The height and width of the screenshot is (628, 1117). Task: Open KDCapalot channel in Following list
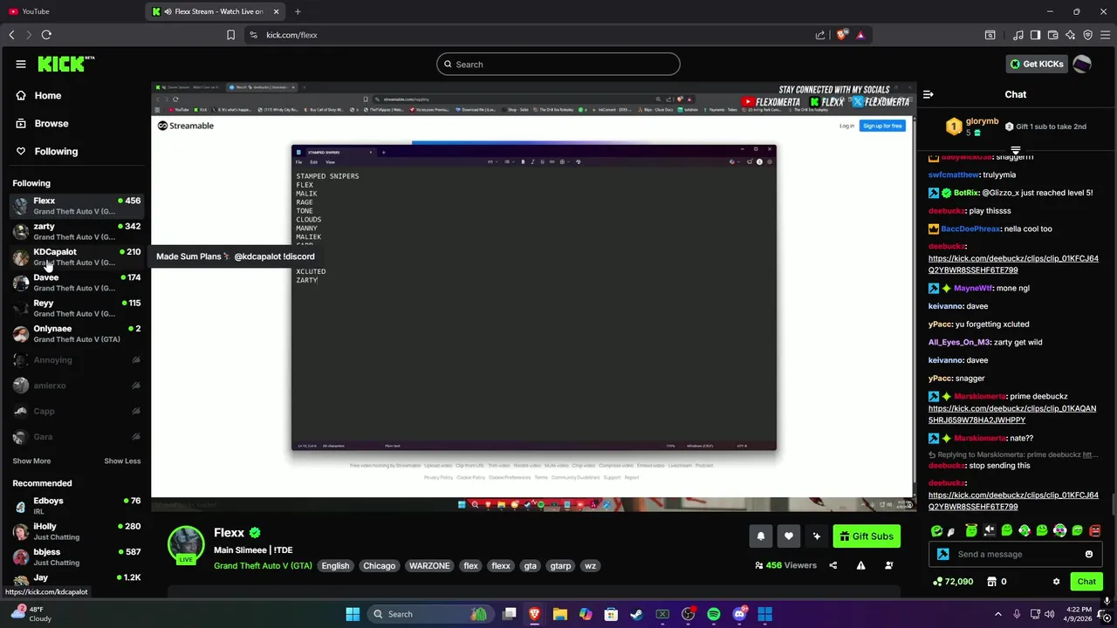pyautogui.click(x=77, y=256)
